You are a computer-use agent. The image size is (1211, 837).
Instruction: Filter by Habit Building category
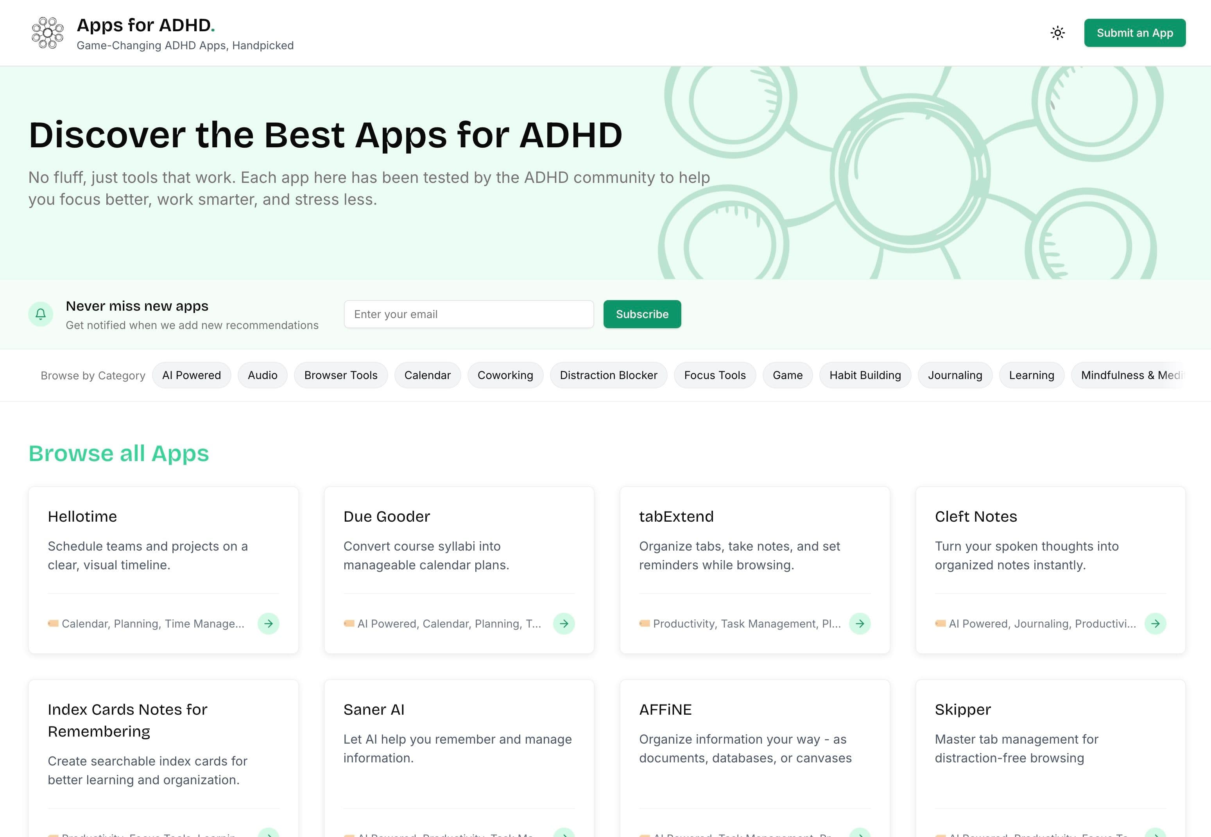(x=865, y=375)
